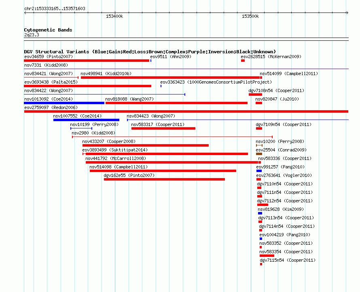Click the 153400k ruler tick label

coord(114,16)
